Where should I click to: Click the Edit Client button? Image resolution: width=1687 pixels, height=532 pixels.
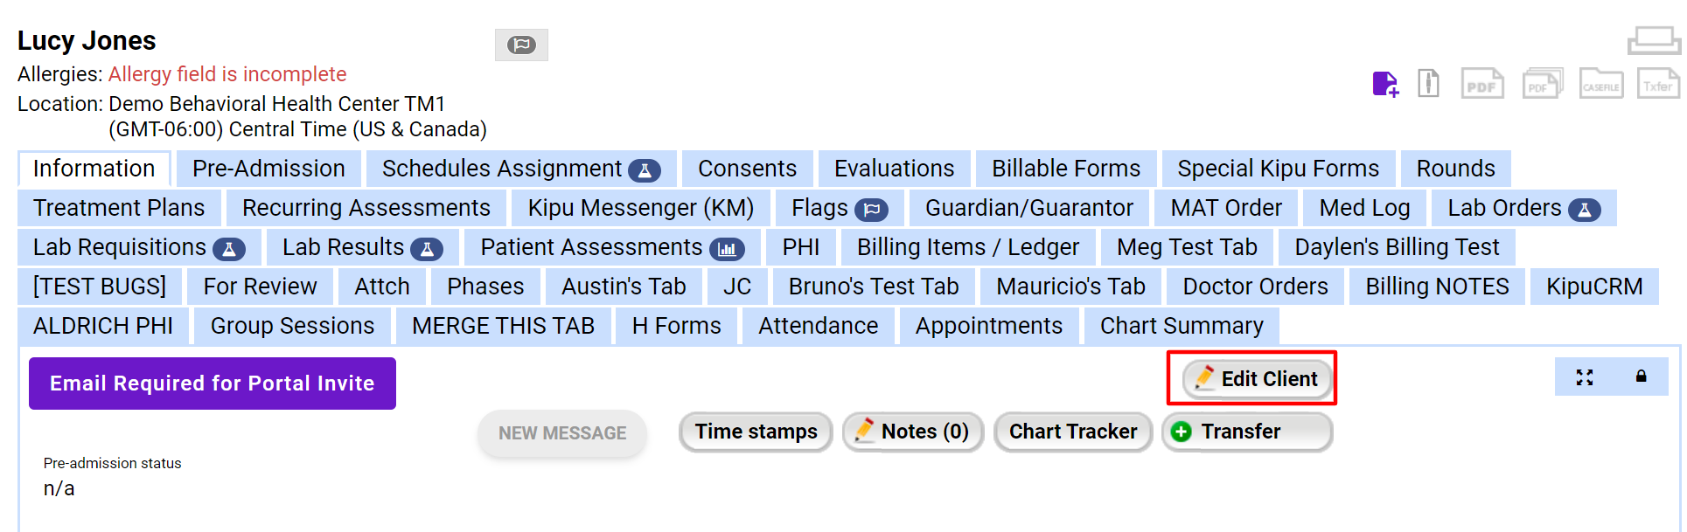[x=1254, y=378]
